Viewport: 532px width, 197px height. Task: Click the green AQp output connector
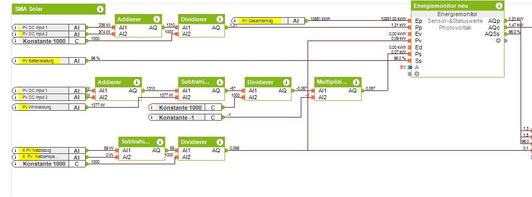pos(506,21)
